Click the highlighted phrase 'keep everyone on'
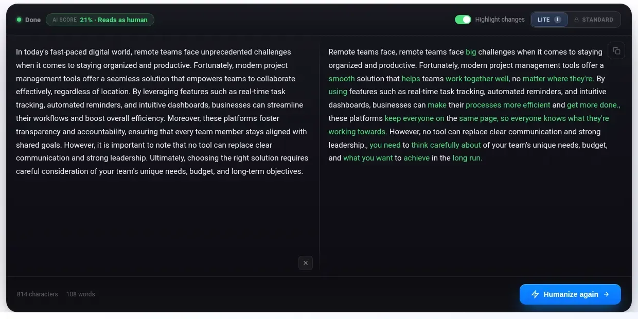638x319 pixels. (414, 118)
